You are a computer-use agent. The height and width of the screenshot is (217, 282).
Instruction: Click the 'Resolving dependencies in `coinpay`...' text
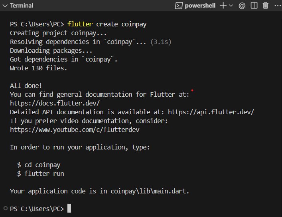(x=78, y=42)
